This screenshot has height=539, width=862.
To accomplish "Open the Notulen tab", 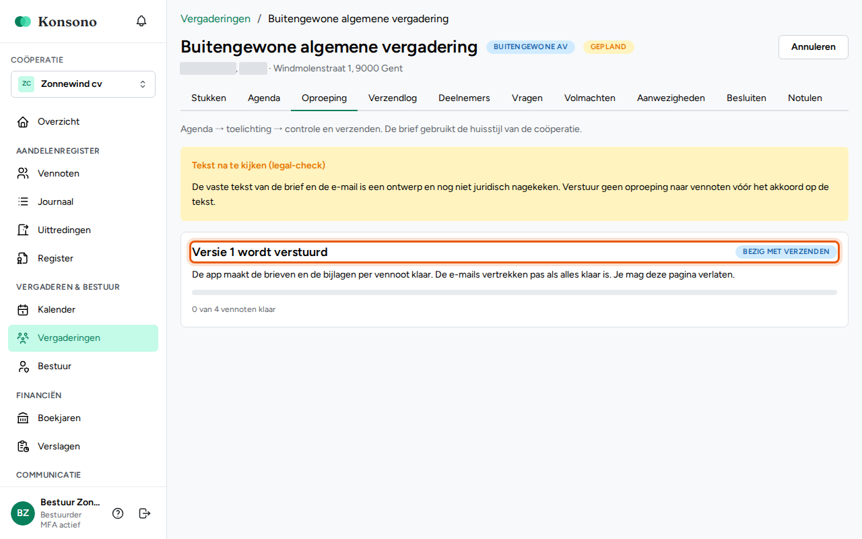I will click(805, 98).
